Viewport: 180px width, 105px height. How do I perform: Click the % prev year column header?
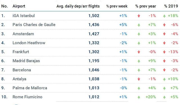click(x=146, y=6)
